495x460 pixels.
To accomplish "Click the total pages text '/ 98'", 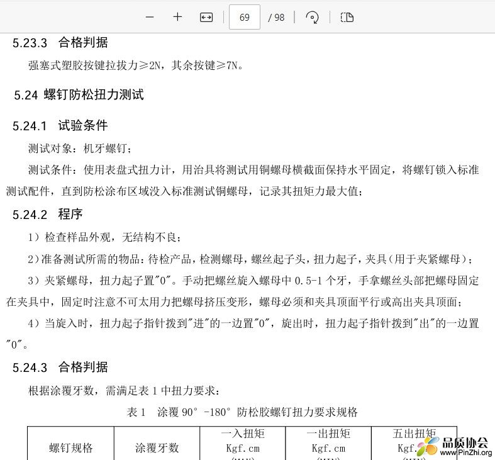I will pyautogui.click(x=276, y=18).
